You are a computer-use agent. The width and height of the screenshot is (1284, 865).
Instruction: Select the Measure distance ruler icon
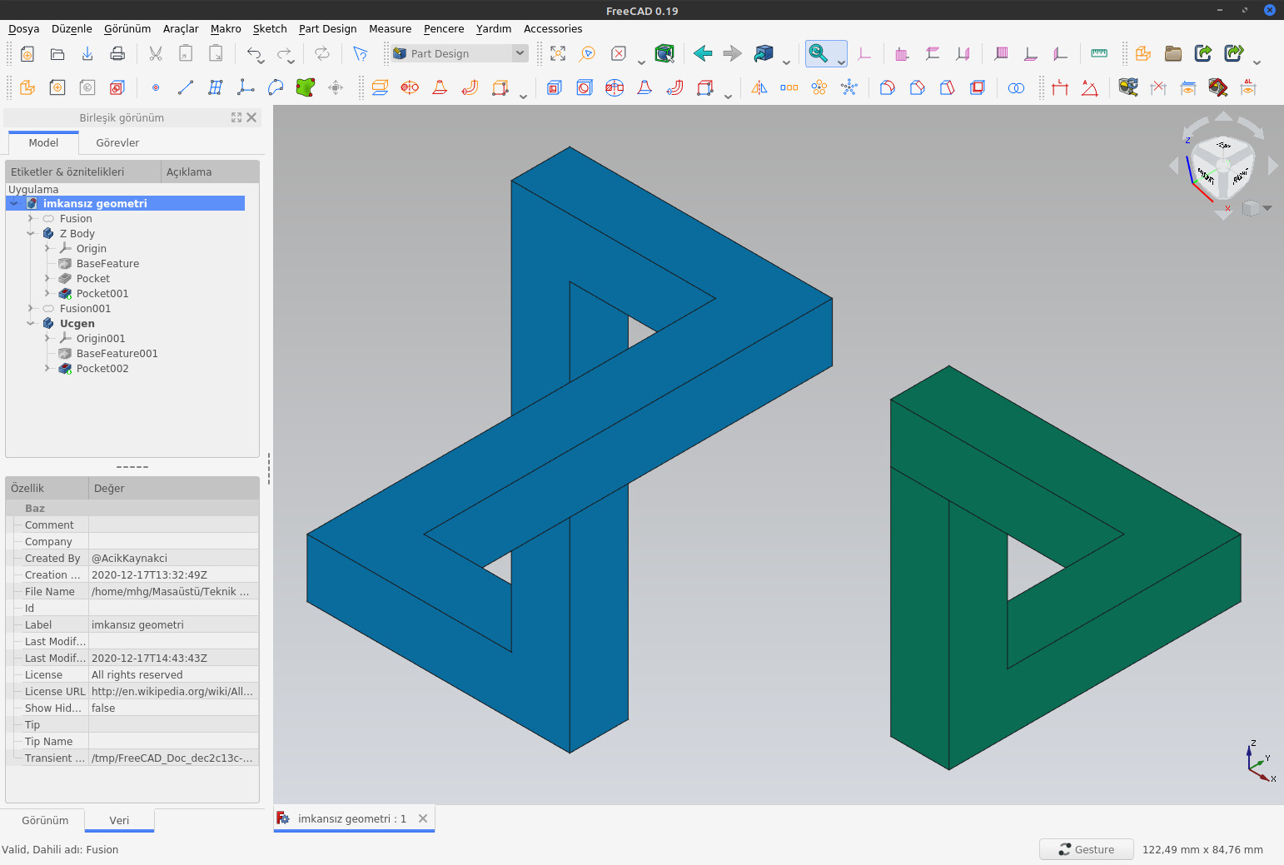click(x=1099, y=53)
